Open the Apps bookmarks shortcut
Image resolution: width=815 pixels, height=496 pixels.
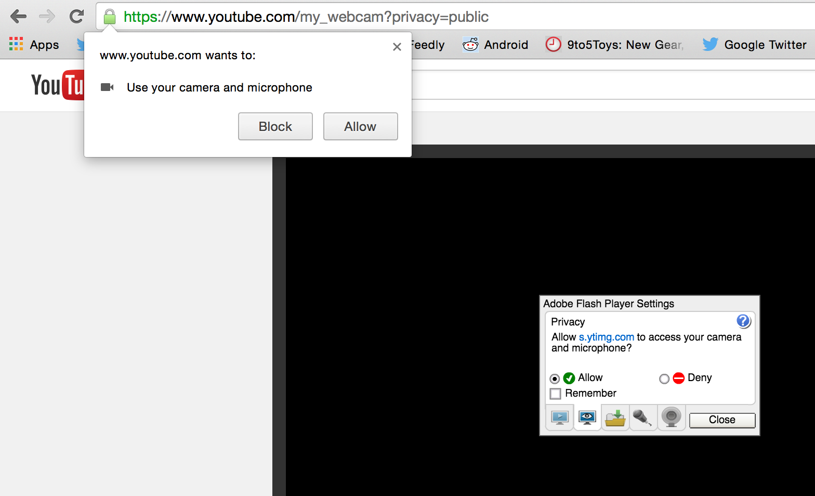pyautogui.click(x=34, y=45)
